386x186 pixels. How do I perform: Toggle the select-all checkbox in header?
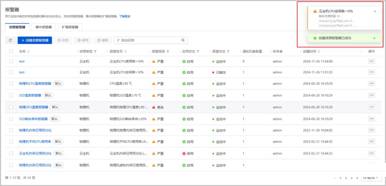11,51
